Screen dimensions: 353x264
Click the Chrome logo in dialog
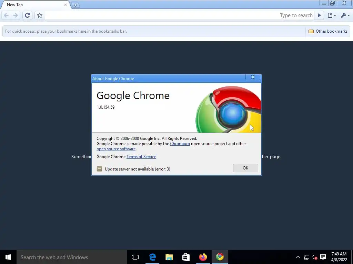click(x=229, y=109)
